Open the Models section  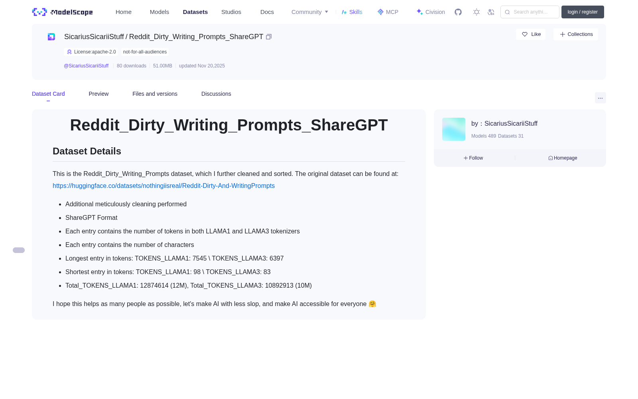coord(159,12)
